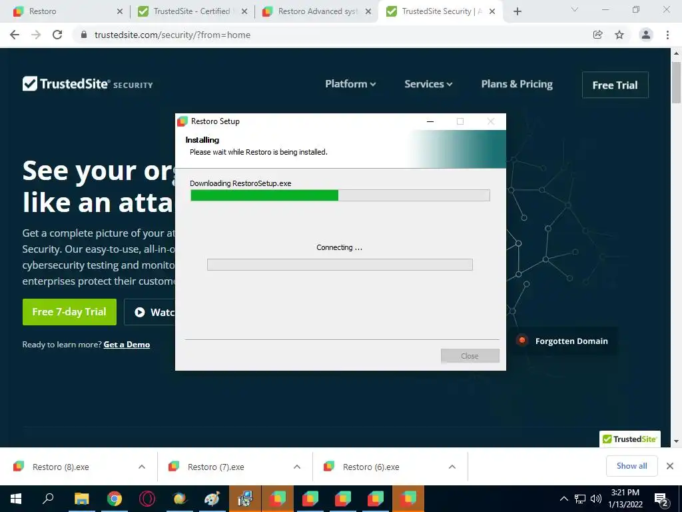The width and height of the screenshot is (682, 512).
Task: Launch Opera from the taskbar
Action: tap(147, 499)
